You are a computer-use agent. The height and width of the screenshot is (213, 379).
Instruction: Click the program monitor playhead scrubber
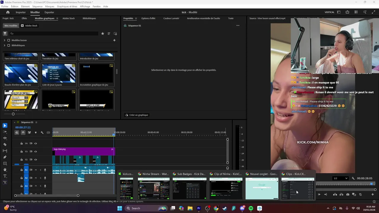pos(372,184)
